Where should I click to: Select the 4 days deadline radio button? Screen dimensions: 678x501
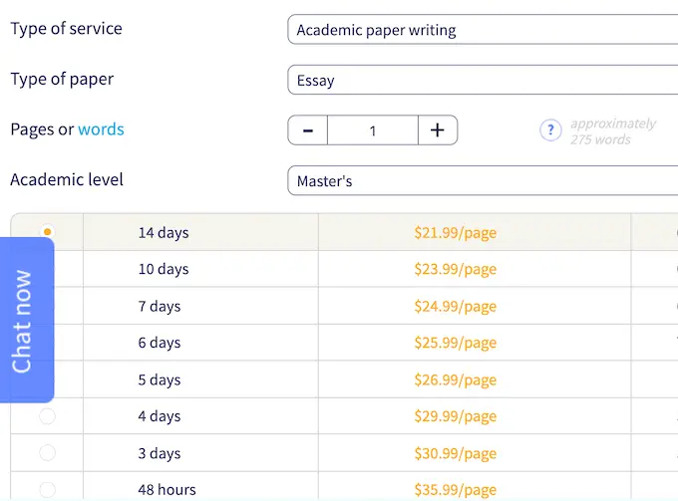point(47,416)
